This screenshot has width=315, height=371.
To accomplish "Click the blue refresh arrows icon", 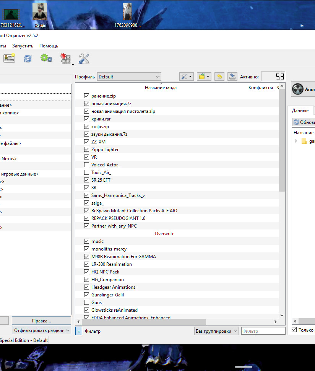I will (x=28, y=59).
